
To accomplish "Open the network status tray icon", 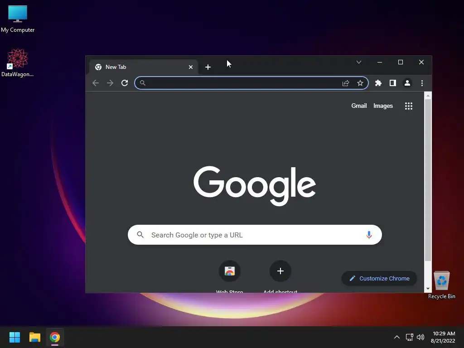I will tap(409, 337).
